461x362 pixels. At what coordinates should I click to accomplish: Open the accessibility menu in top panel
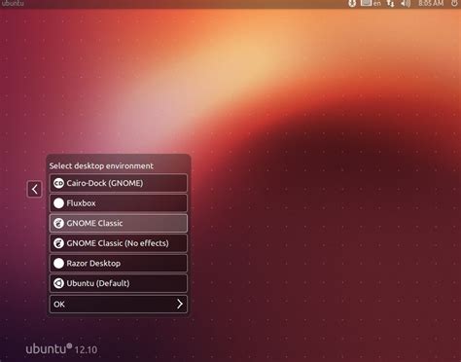352,3
